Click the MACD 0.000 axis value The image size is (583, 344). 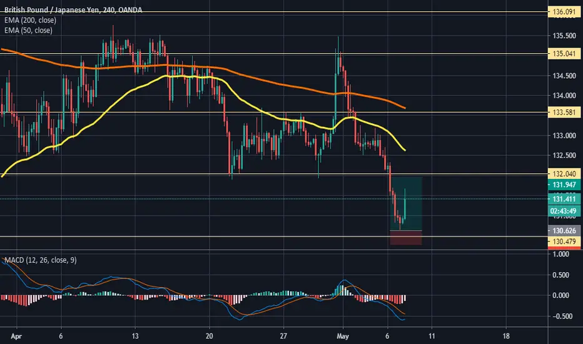(561, 295)
